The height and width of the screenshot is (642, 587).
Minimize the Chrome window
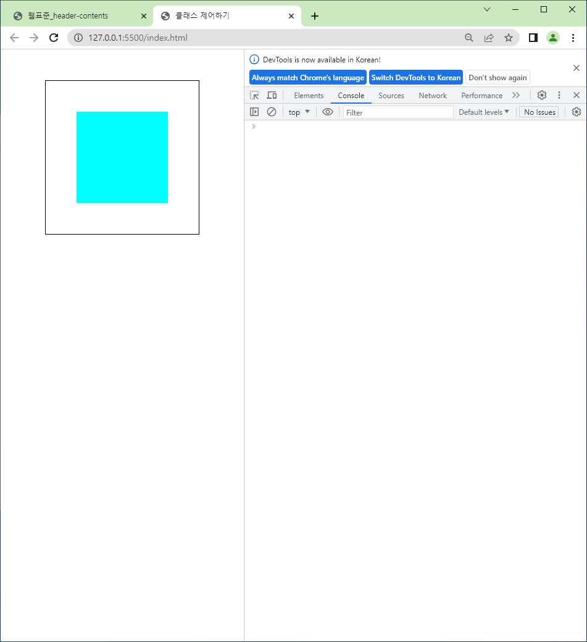515,9
